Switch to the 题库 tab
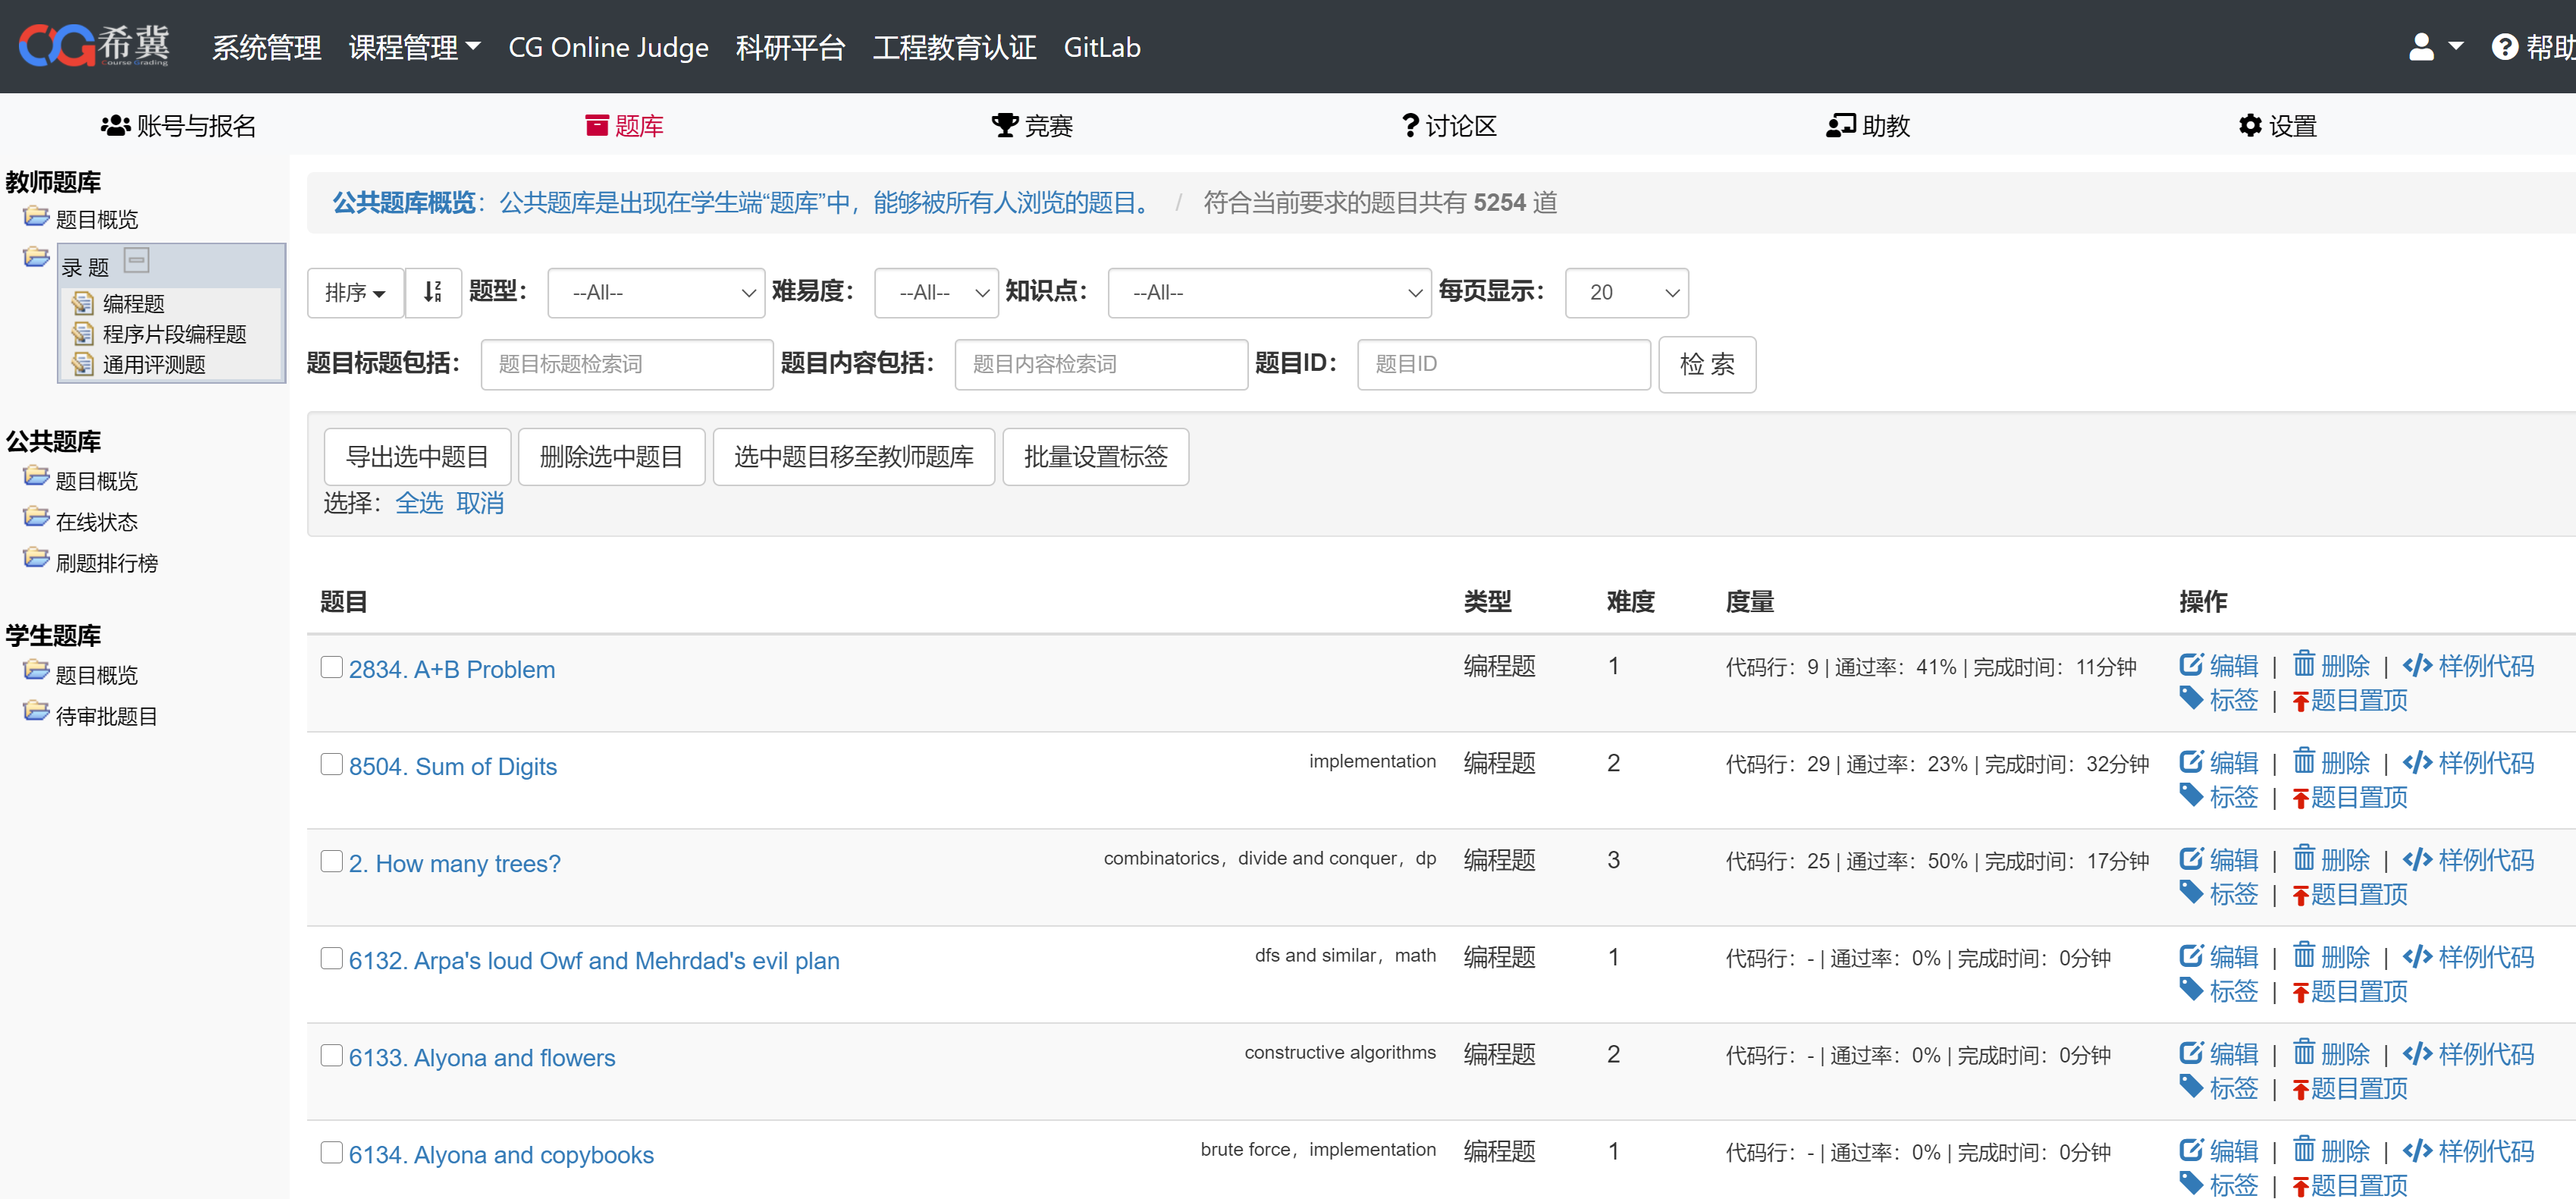This screenshot has width=2576, height=1199. tap(624, 125)
